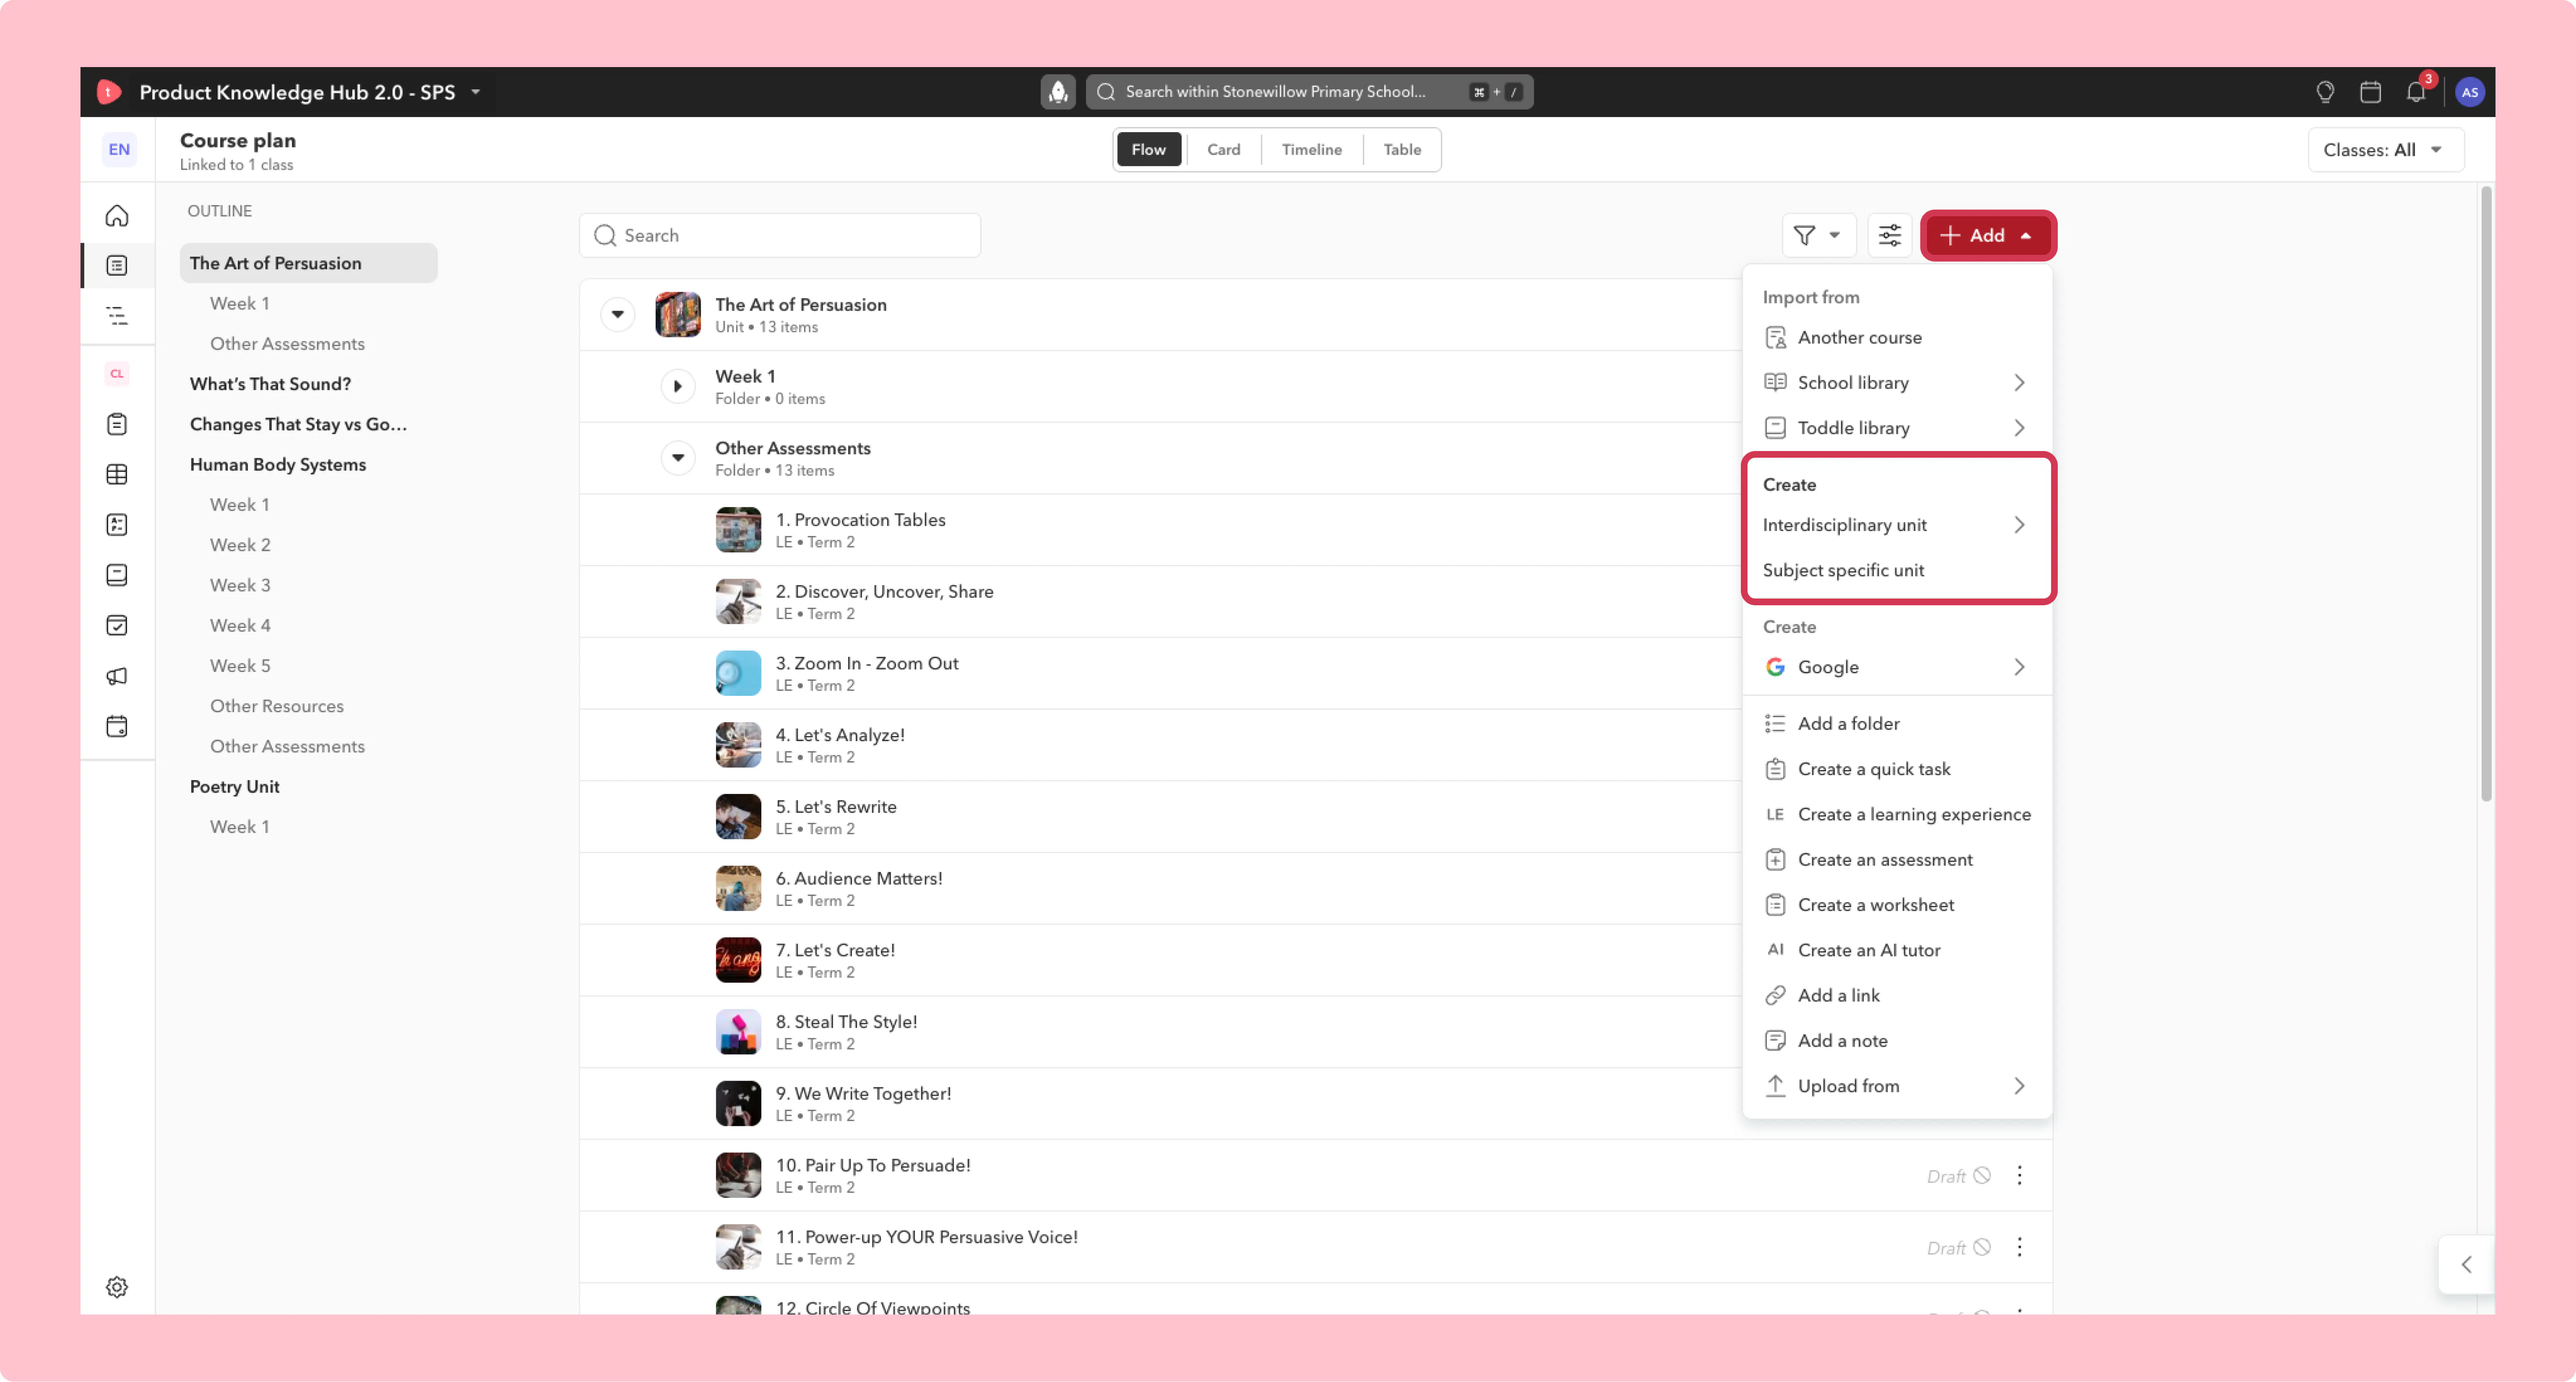Image resolution: width=2576 pixels, height=1382 pixels.
Task: Choose Create a learning experience
Action: tap(1897, 814)
